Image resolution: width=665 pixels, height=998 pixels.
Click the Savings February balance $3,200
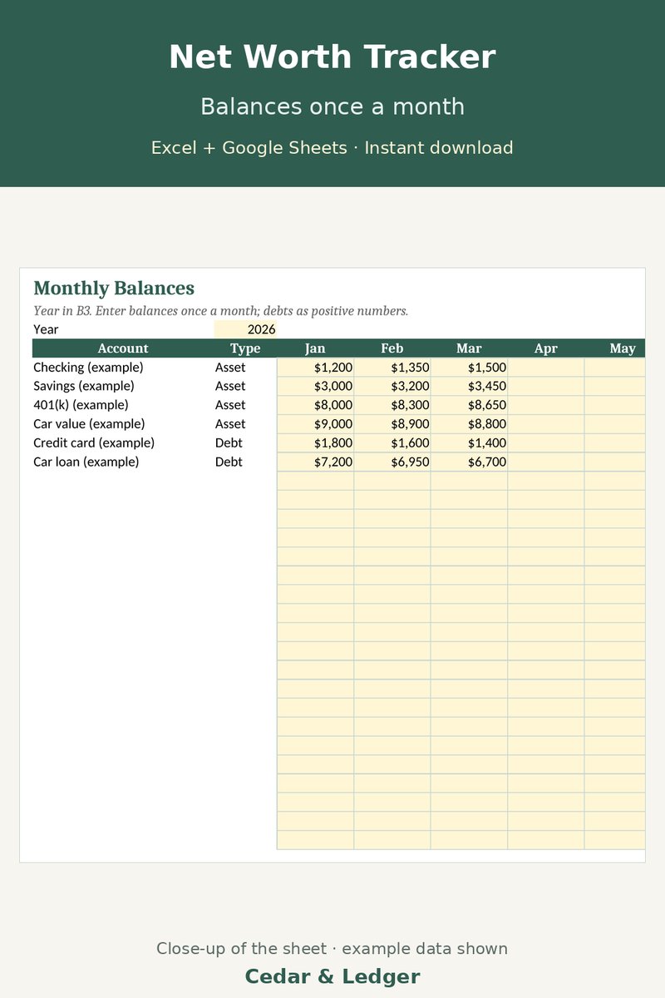click(x=392, y=386)
